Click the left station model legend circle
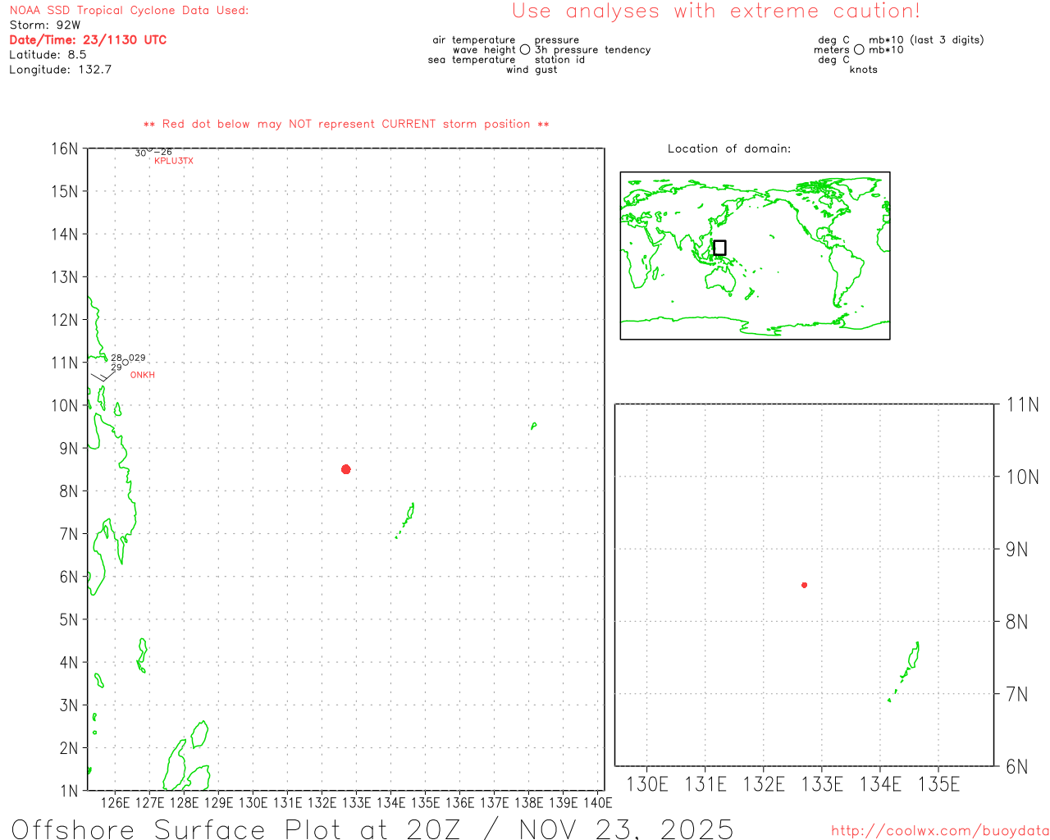The image size is (1050, 840). [x=525, y=50]
